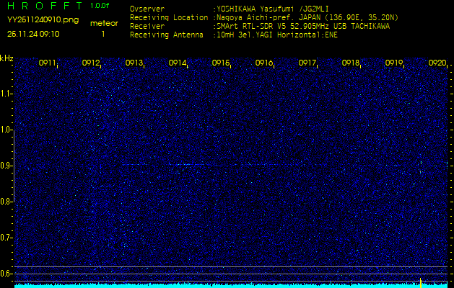The height and width of the screenshot is (288, 454).
Task: Select the meteor count value 1
Action: [x=102, y=34]
